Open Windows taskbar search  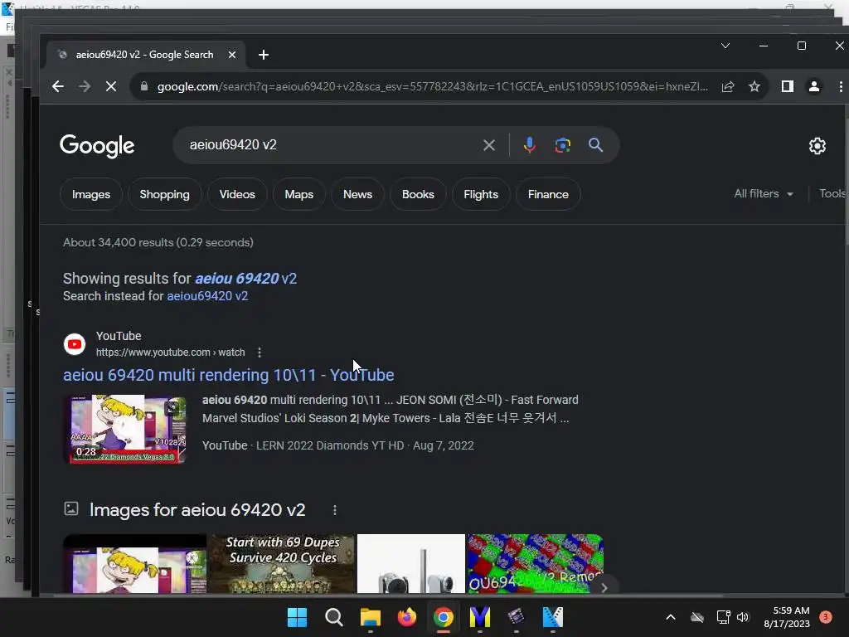[333, 617]
